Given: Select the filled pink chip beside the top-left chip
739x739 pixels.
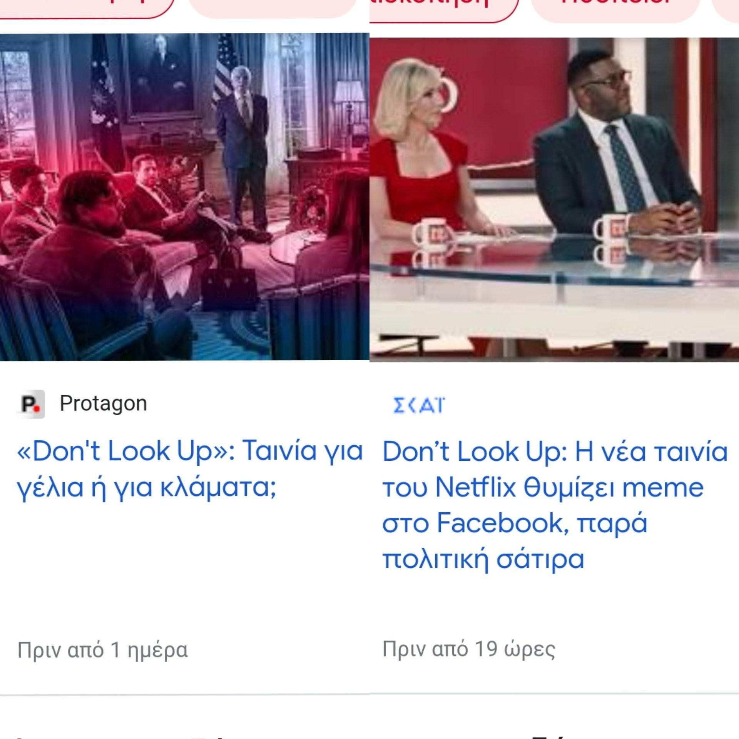Looking at the screenshot, I should pos(273,8).
